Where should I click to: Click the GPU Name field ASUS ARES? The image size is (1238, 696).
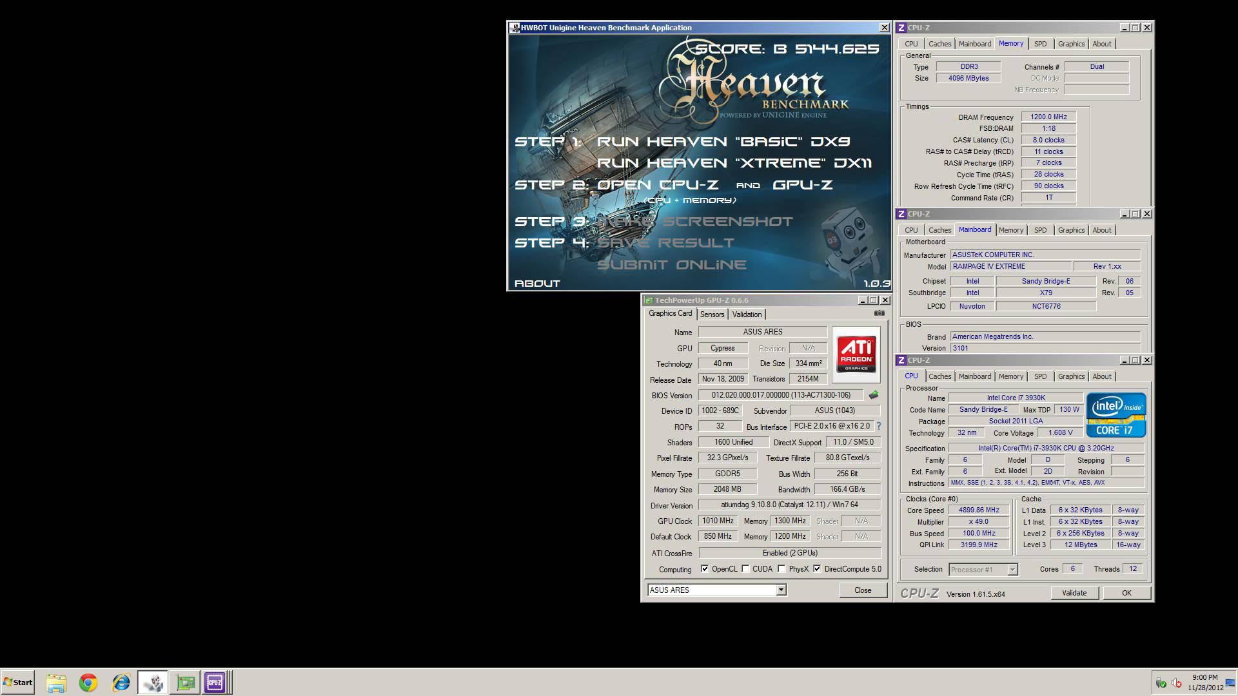(763, 332)
